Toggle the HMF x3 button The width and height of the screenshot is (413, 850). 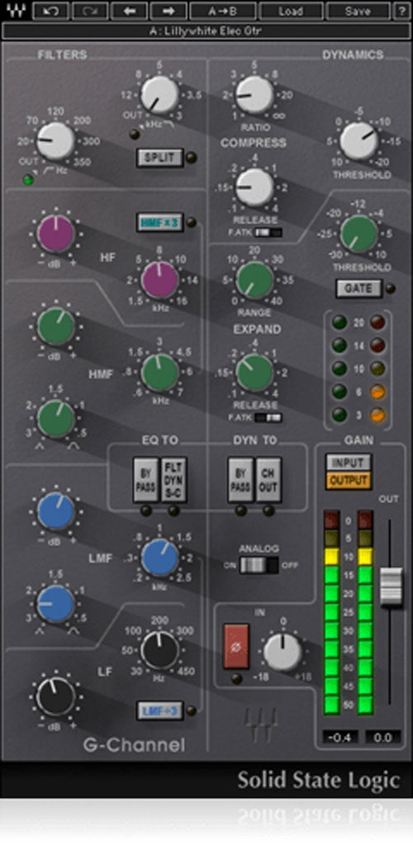[160, 221]
